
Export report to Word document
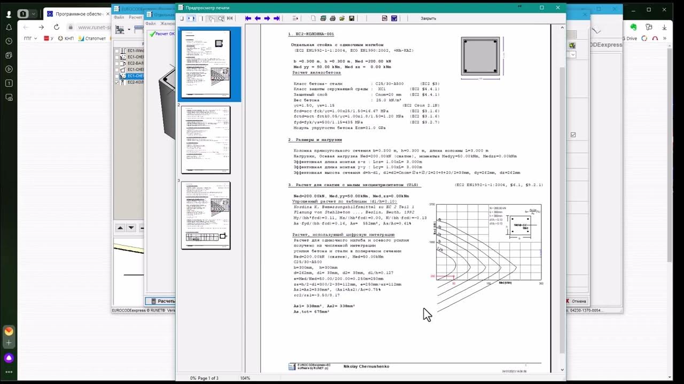click(394, 18)
